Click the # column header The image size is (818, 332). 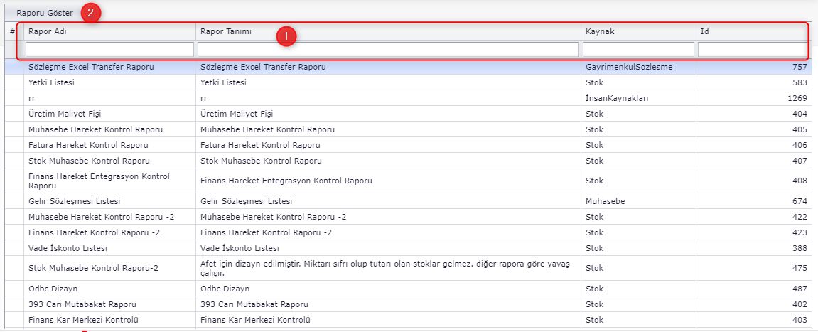13,31
